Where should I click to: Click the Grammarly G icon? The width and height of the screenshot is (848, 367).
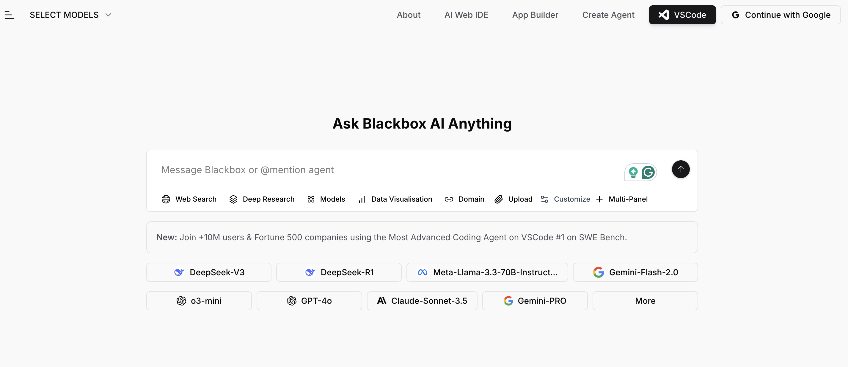tap(648, 172)
